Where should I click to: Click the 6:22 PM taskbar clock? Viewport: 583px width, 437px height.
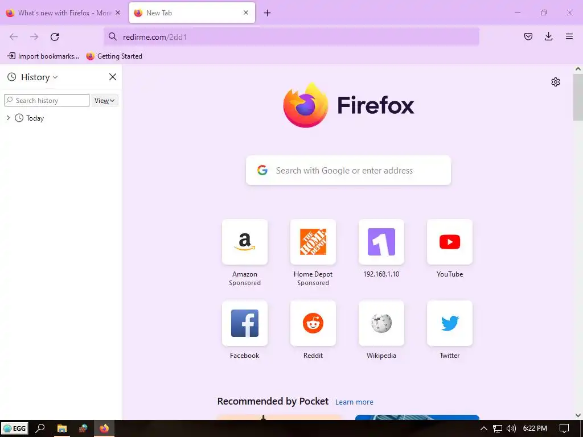tap(535, 428)
